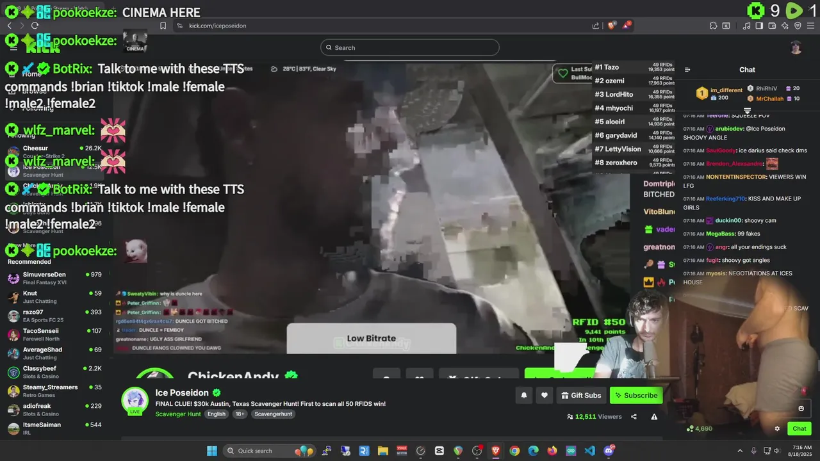
Task: Open Classybeef recommended channel
Action: click(x=54, y=372)
